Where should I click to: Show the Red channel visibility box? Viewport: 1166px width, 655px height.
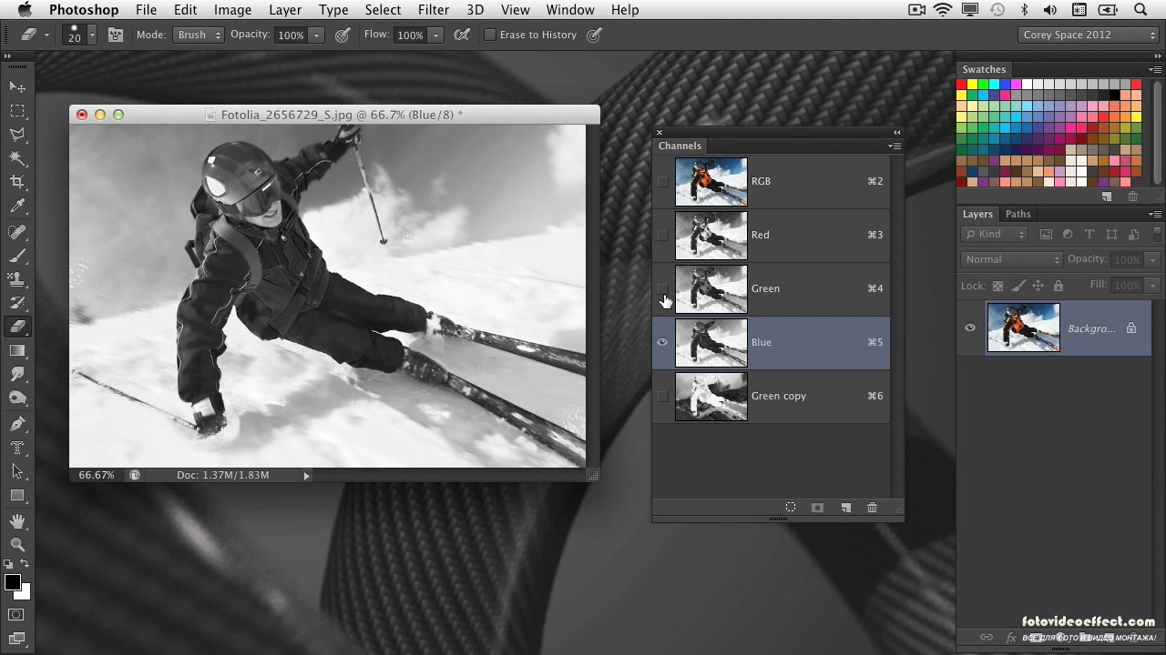point(662,235)
